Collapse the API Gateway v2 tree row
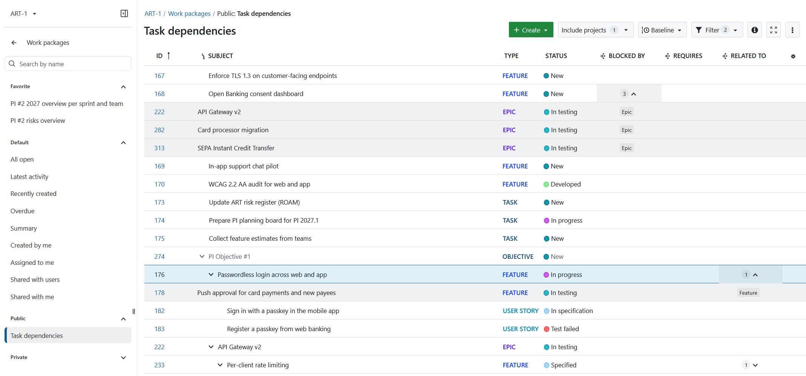Viewport: 806px width, 376px height. point(211,347)
